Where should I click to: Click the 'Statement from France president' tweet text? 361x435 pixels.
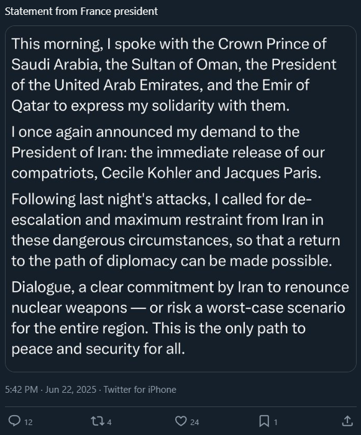pyautogui.click(x=81, y=11)
